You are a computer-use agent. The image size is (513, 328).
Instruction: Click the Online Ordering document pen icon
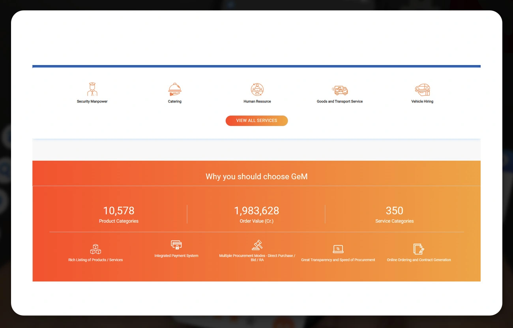pos(419,249)
